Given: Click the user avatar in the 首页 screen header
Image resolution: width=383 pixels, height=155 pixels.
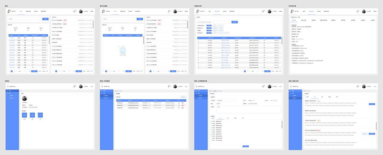Looking at the screenshot, I should tap(81, 11).
